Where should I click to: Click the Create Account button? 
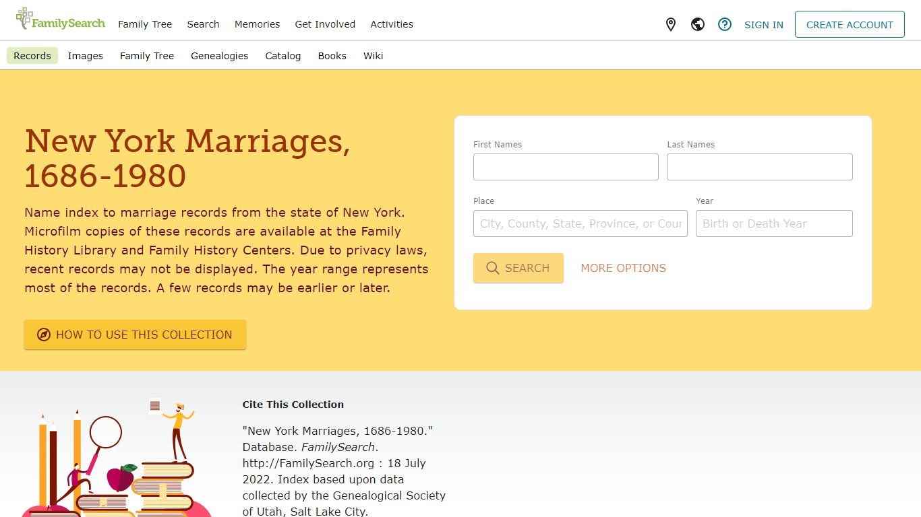click(850, 25)
